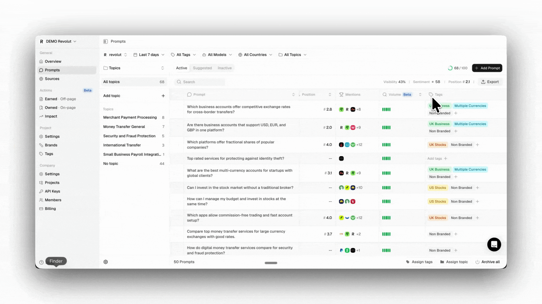
Task: Switch to the Suggested tab
Action: (x=202, y=68)
